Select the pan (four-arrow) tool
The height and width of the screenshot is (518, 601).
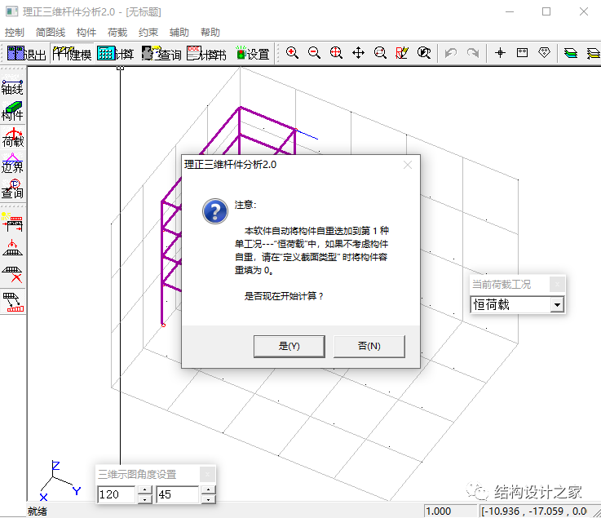[x=358, y=52]
